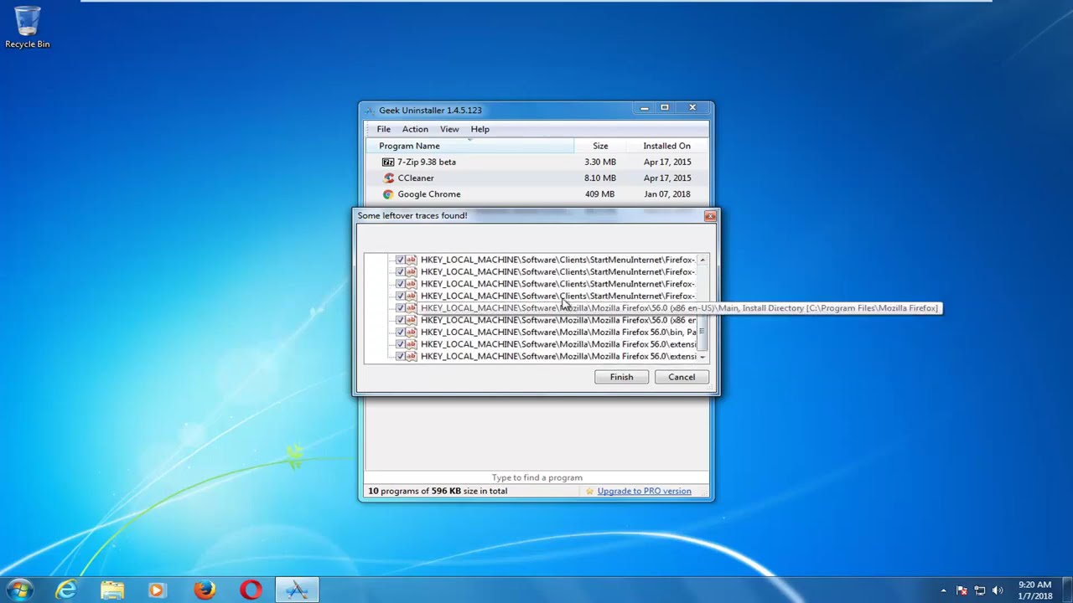Cancel the leftover traces dialog
Viewport: 1073px width, 603px height.
682,377
